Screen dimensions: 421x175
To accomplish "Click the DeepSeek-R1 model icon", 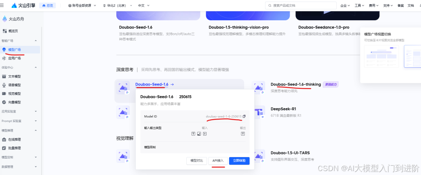I will coord(258,112).
